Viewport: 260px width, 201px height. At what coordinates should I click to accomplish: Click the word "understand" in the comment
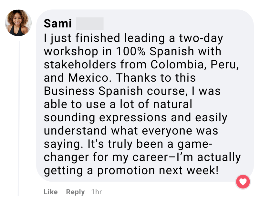pos(75,131)
